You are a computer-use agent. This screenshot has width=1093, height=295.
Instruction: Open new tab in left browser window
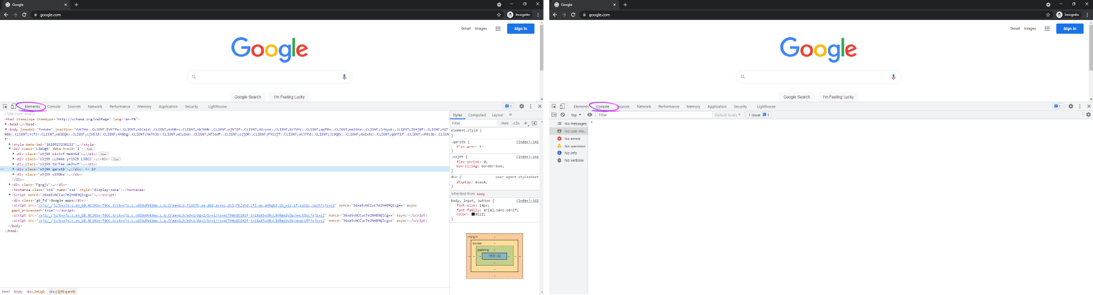(76, 5)
